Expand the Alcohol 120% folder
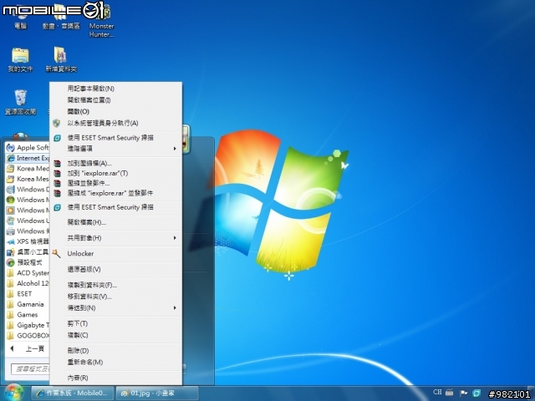 tap(28, 283)
